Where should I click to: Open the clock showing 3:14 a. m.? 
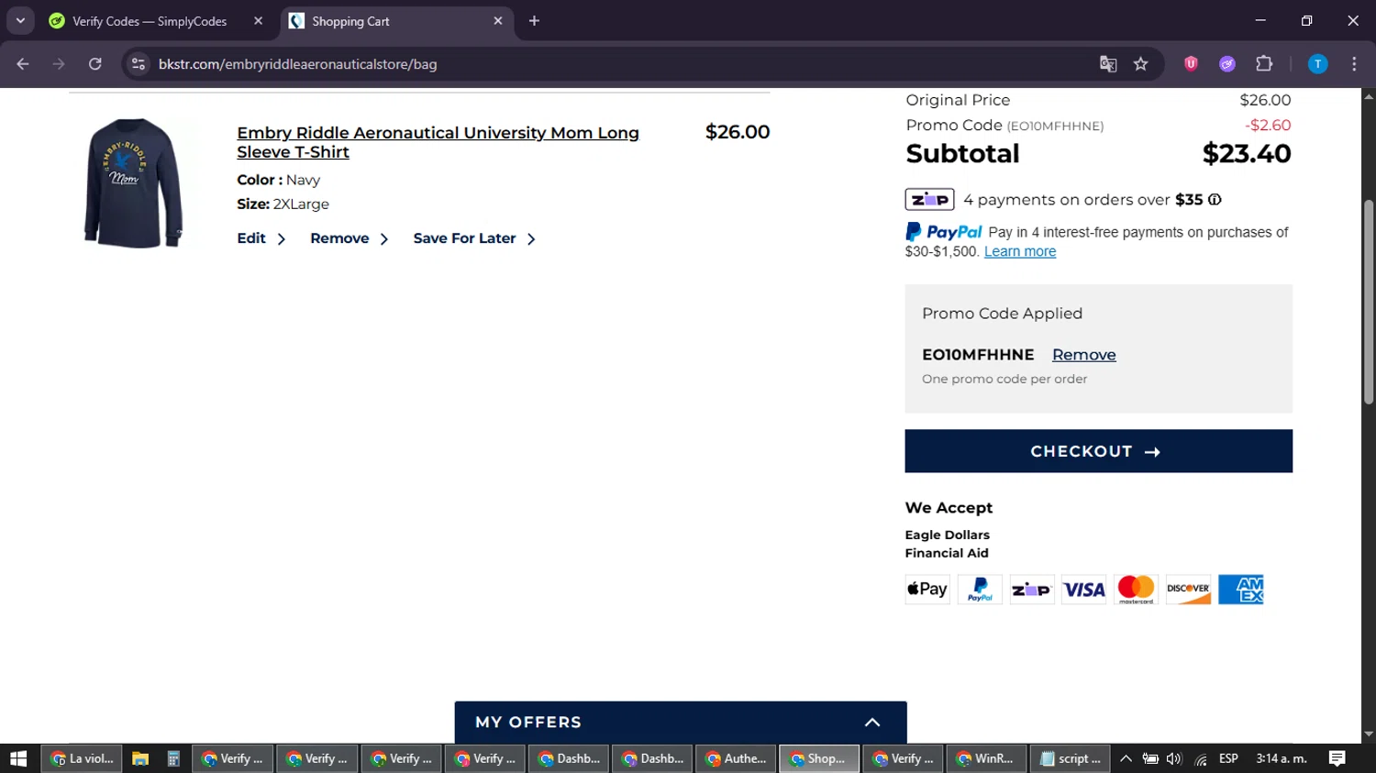tap(1282, 758)
